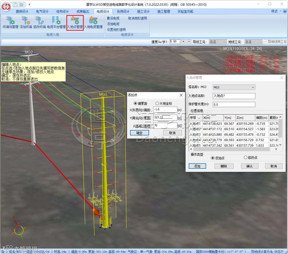Open 导线工况 dropdown
The height and width of the screenshot is (254, 288).
(218, 42)
